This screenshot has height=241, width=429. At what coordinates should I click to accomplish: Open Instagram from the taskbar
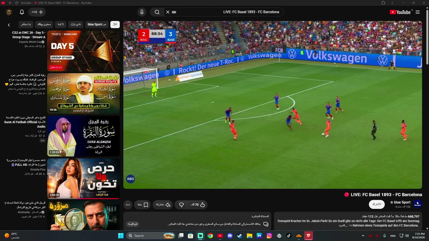(x=269, y=236)
